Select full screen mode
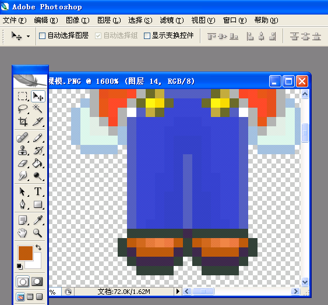Image resolution: width=328 pixels, height=305 pixels. tap(40, 297)
